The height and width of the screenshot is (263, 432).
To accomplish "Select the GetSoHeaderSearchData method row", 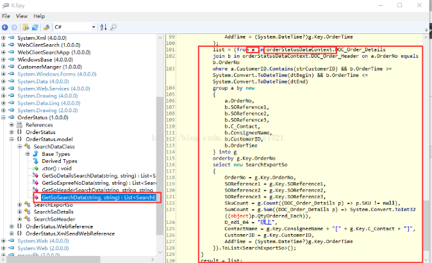I will [x=97, y=190].
